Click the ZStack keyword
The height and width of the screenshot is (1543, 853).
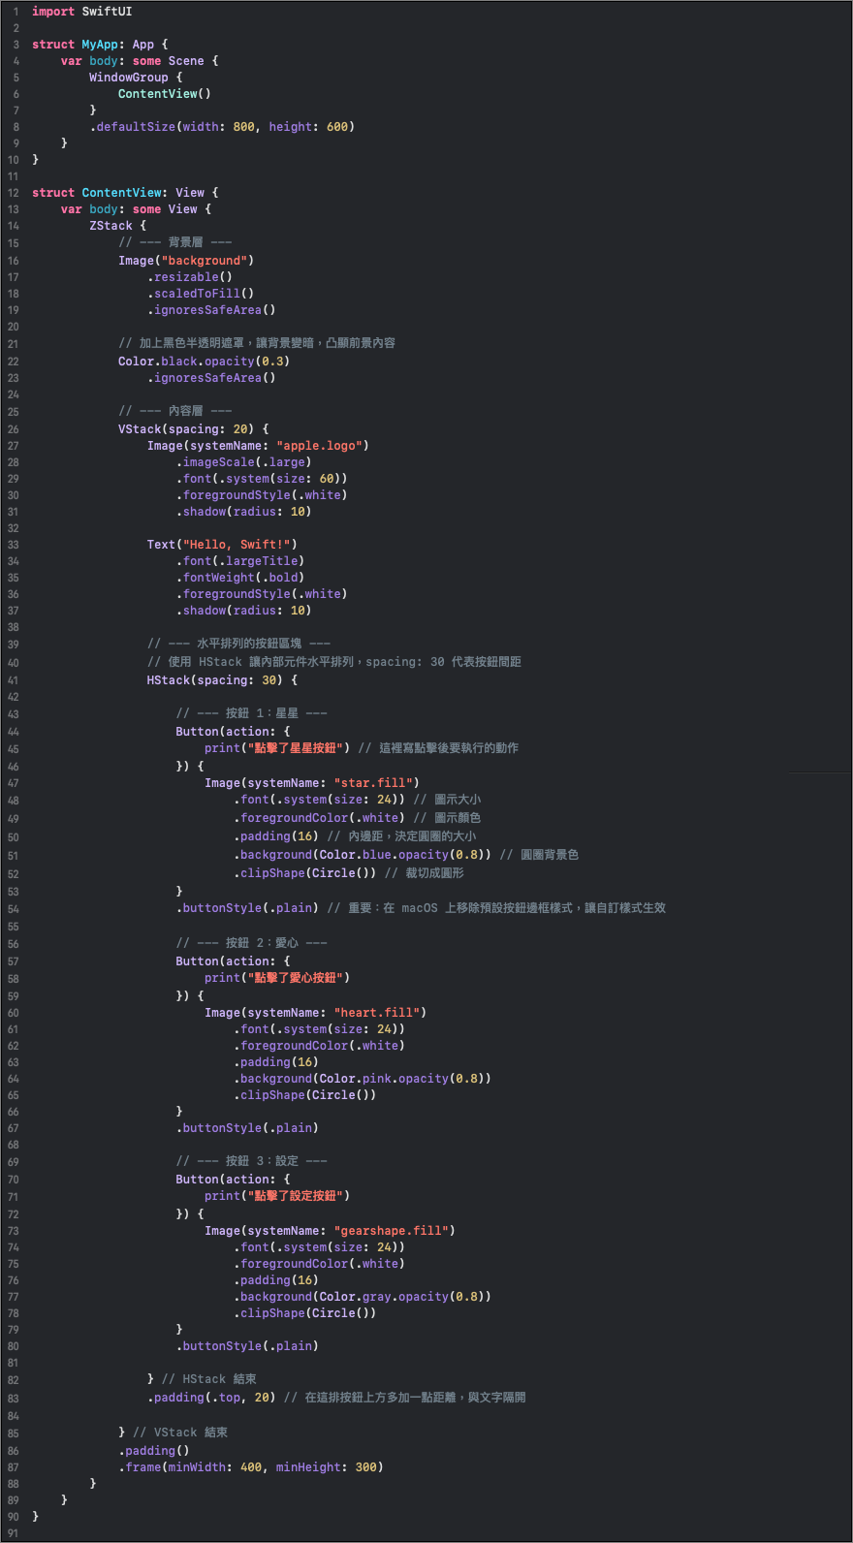(x=111, y=226)
